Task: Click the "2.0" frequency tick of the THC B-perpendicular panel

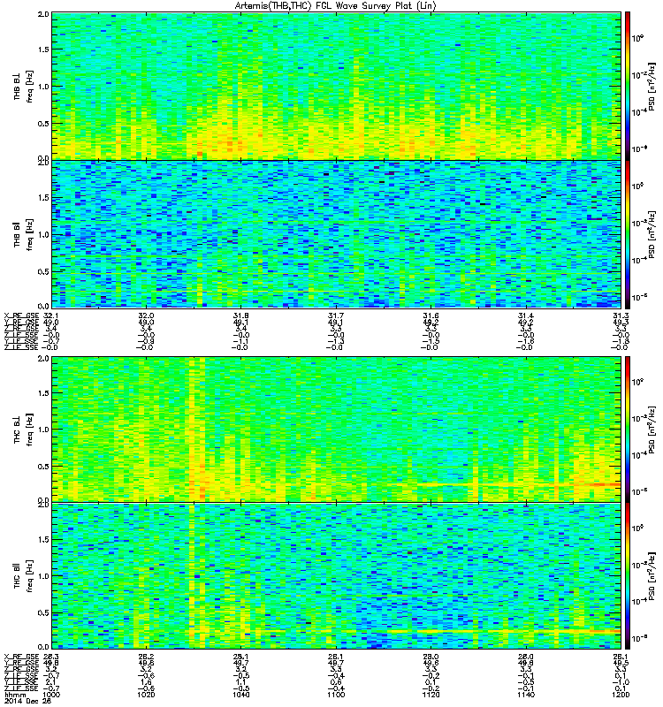Action: [43, 359]
